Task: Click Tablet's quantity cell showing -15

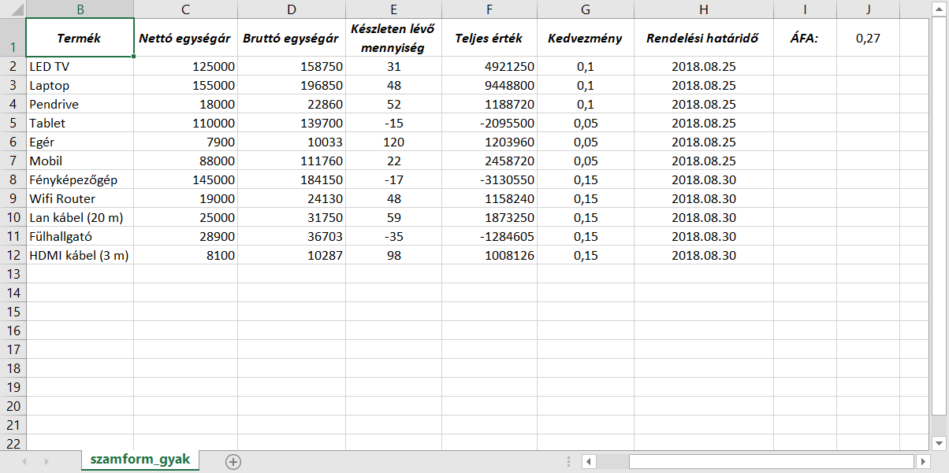Action: pos(393,123)
